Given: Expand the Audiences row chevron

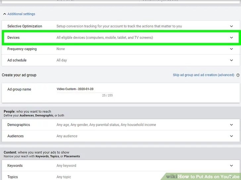Looking at the screenshot, I should point(231,136).
